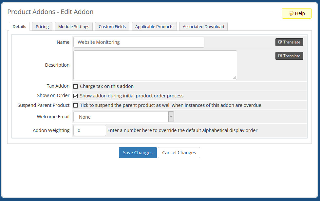Select the Applicable Products tab
Viewport: 320px width, 201px height.
tap(154, 26)
